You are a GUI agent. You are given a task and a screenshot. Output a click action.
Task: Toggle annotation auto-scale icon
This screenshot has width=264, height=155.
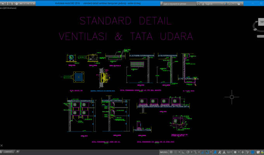219,152
